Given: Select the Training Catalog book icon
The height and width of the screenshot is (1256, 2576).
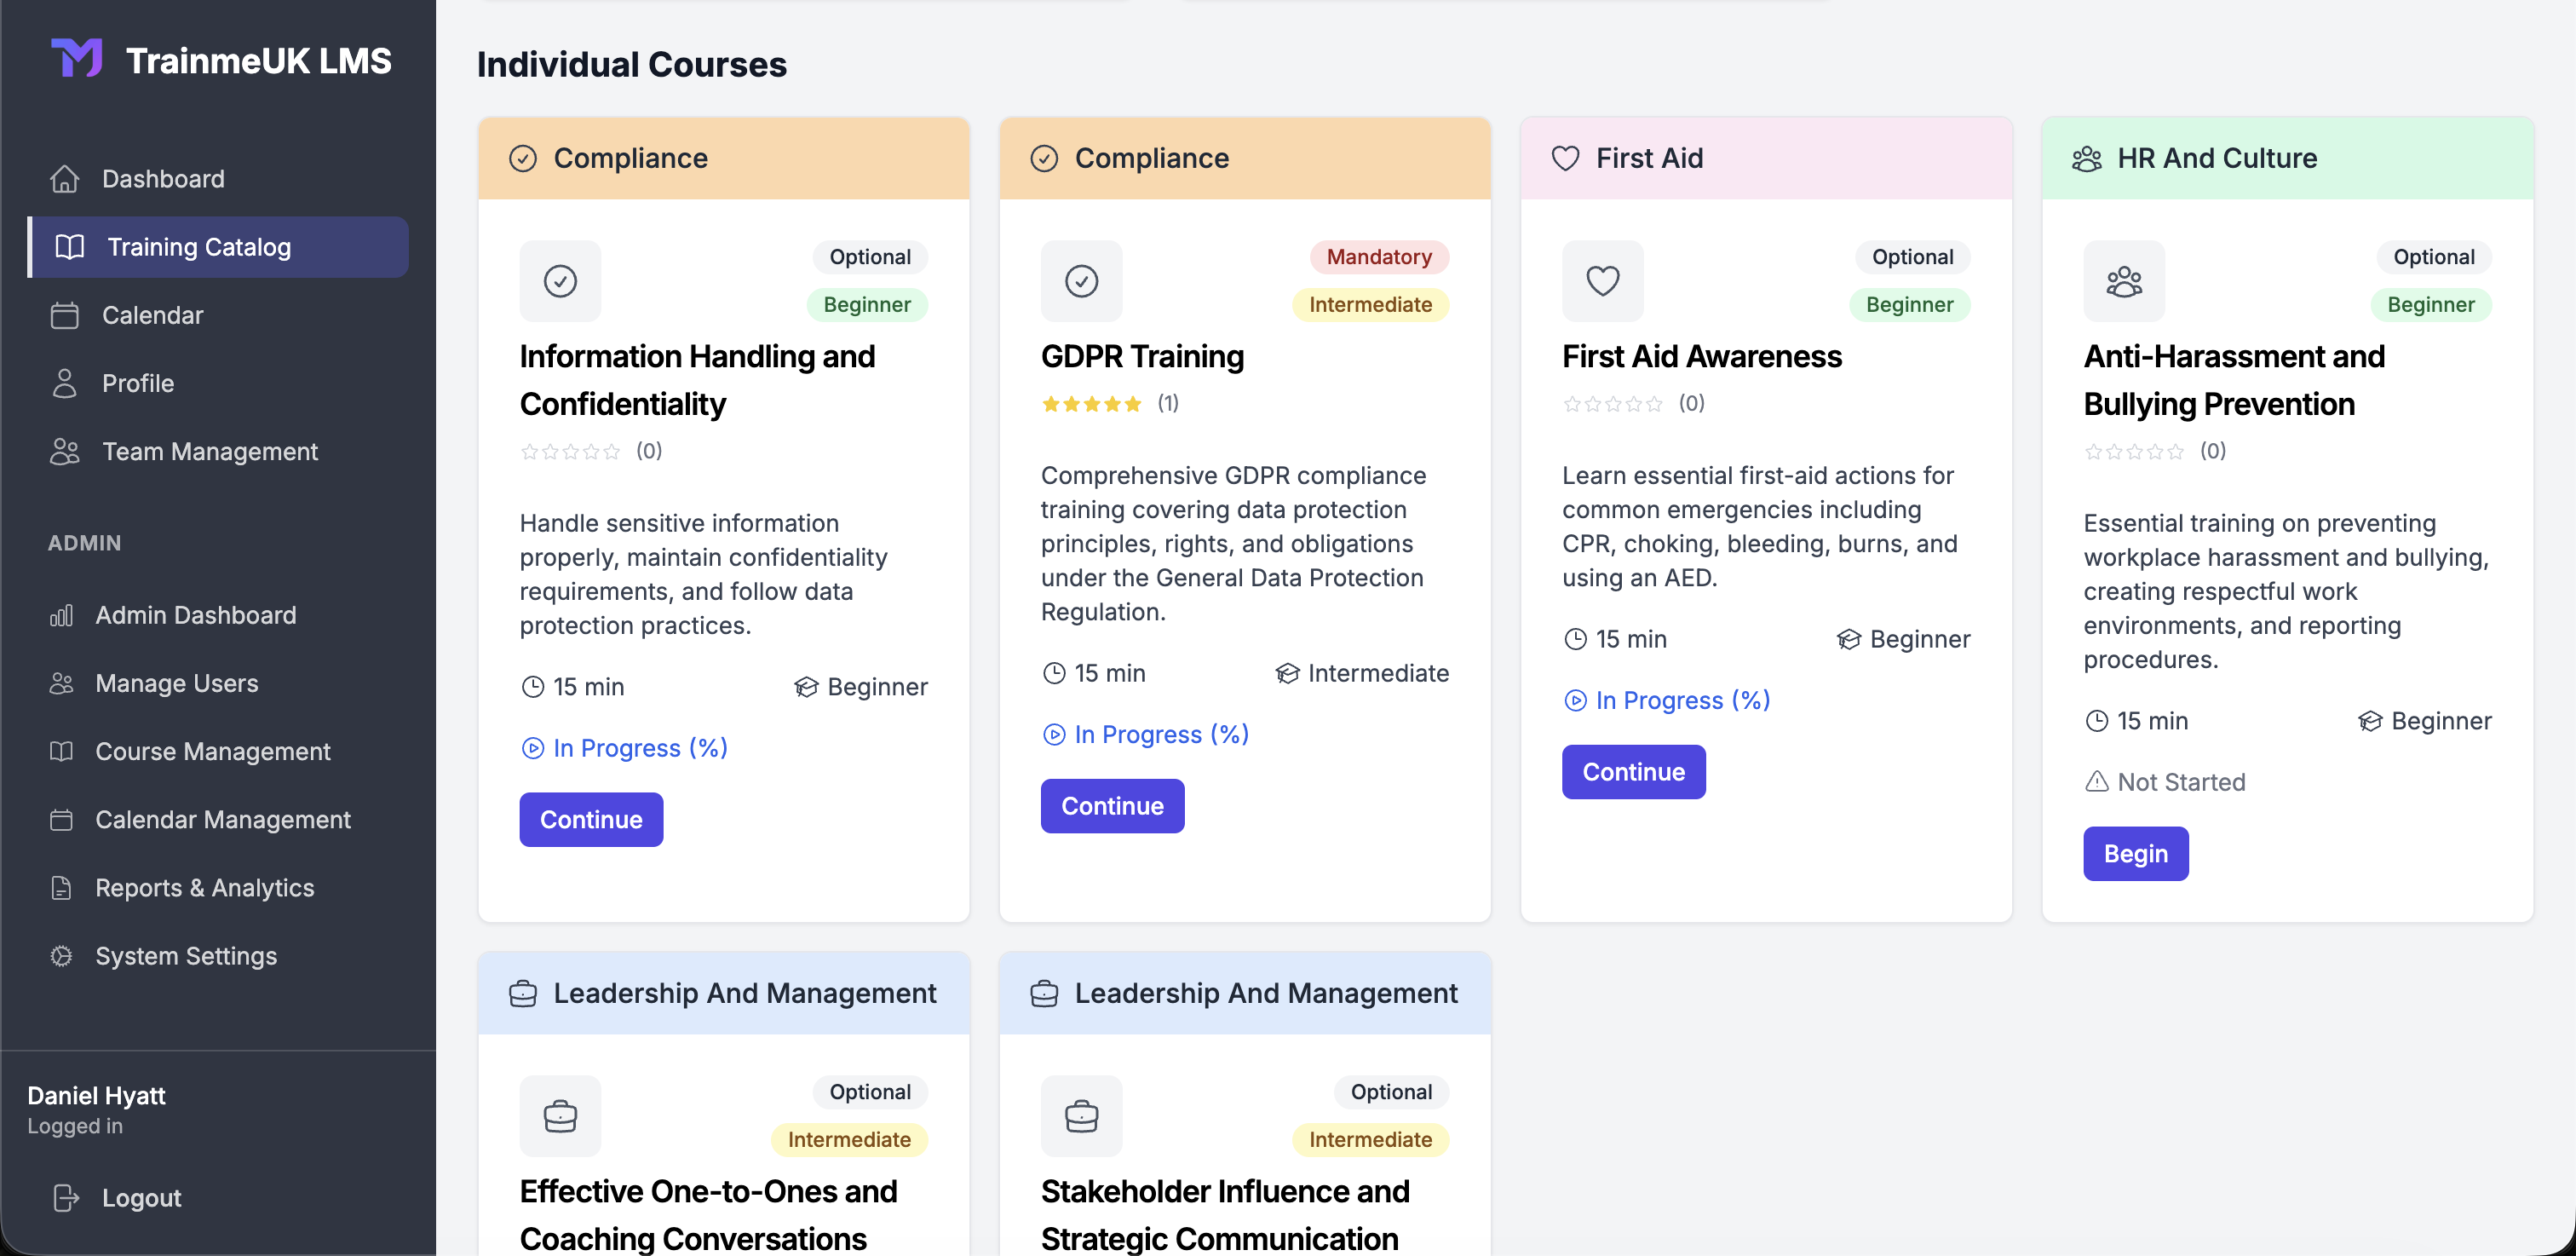Looking at the screenshot, I should (x=69, y=247).
